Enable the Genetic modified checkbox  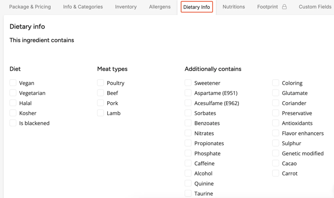pos(276,153)
